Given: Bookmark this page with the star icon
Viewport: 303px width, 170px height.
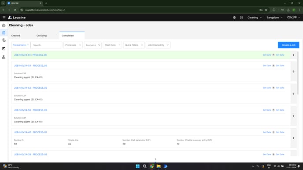Looking at the screenshot, I should click(266, 10).
